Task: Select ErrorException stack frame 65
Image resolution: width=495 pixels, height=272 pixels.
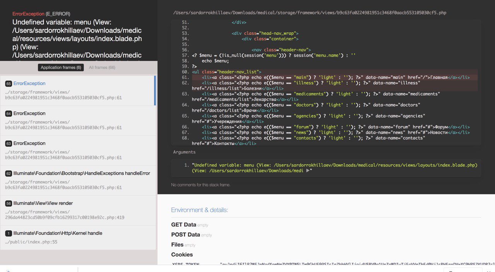Action: (78, 90)
